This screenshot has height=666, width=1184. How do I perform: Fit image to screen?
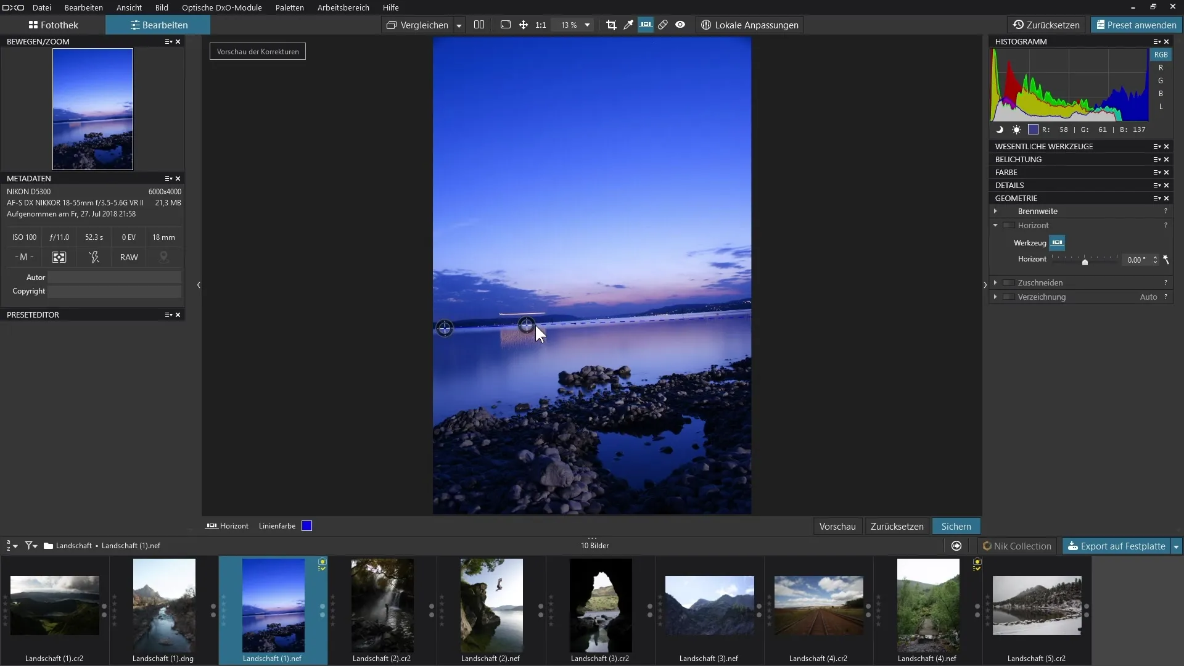pyautogui.click(x=506, y=25)
